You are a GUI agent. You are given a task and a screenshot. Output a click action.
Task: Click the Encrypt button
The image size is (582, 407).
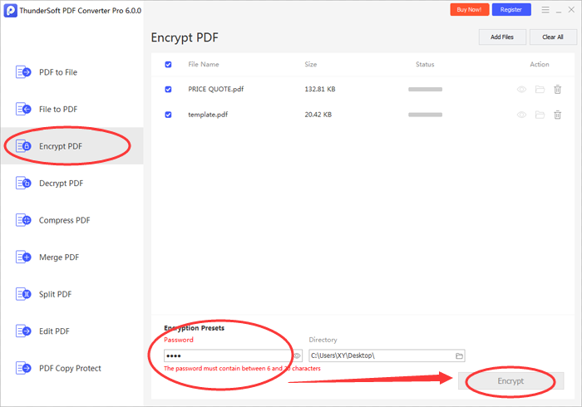pyautogui.click(x=510, y=381)
